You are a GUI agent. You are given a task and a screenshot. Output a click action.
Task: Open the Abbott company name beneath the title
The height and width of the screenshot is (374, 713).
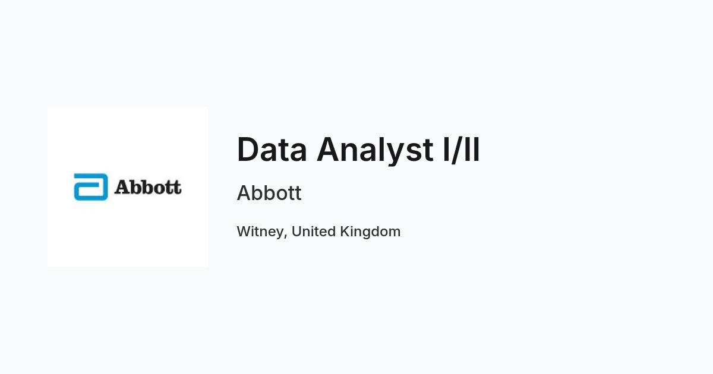269,193
